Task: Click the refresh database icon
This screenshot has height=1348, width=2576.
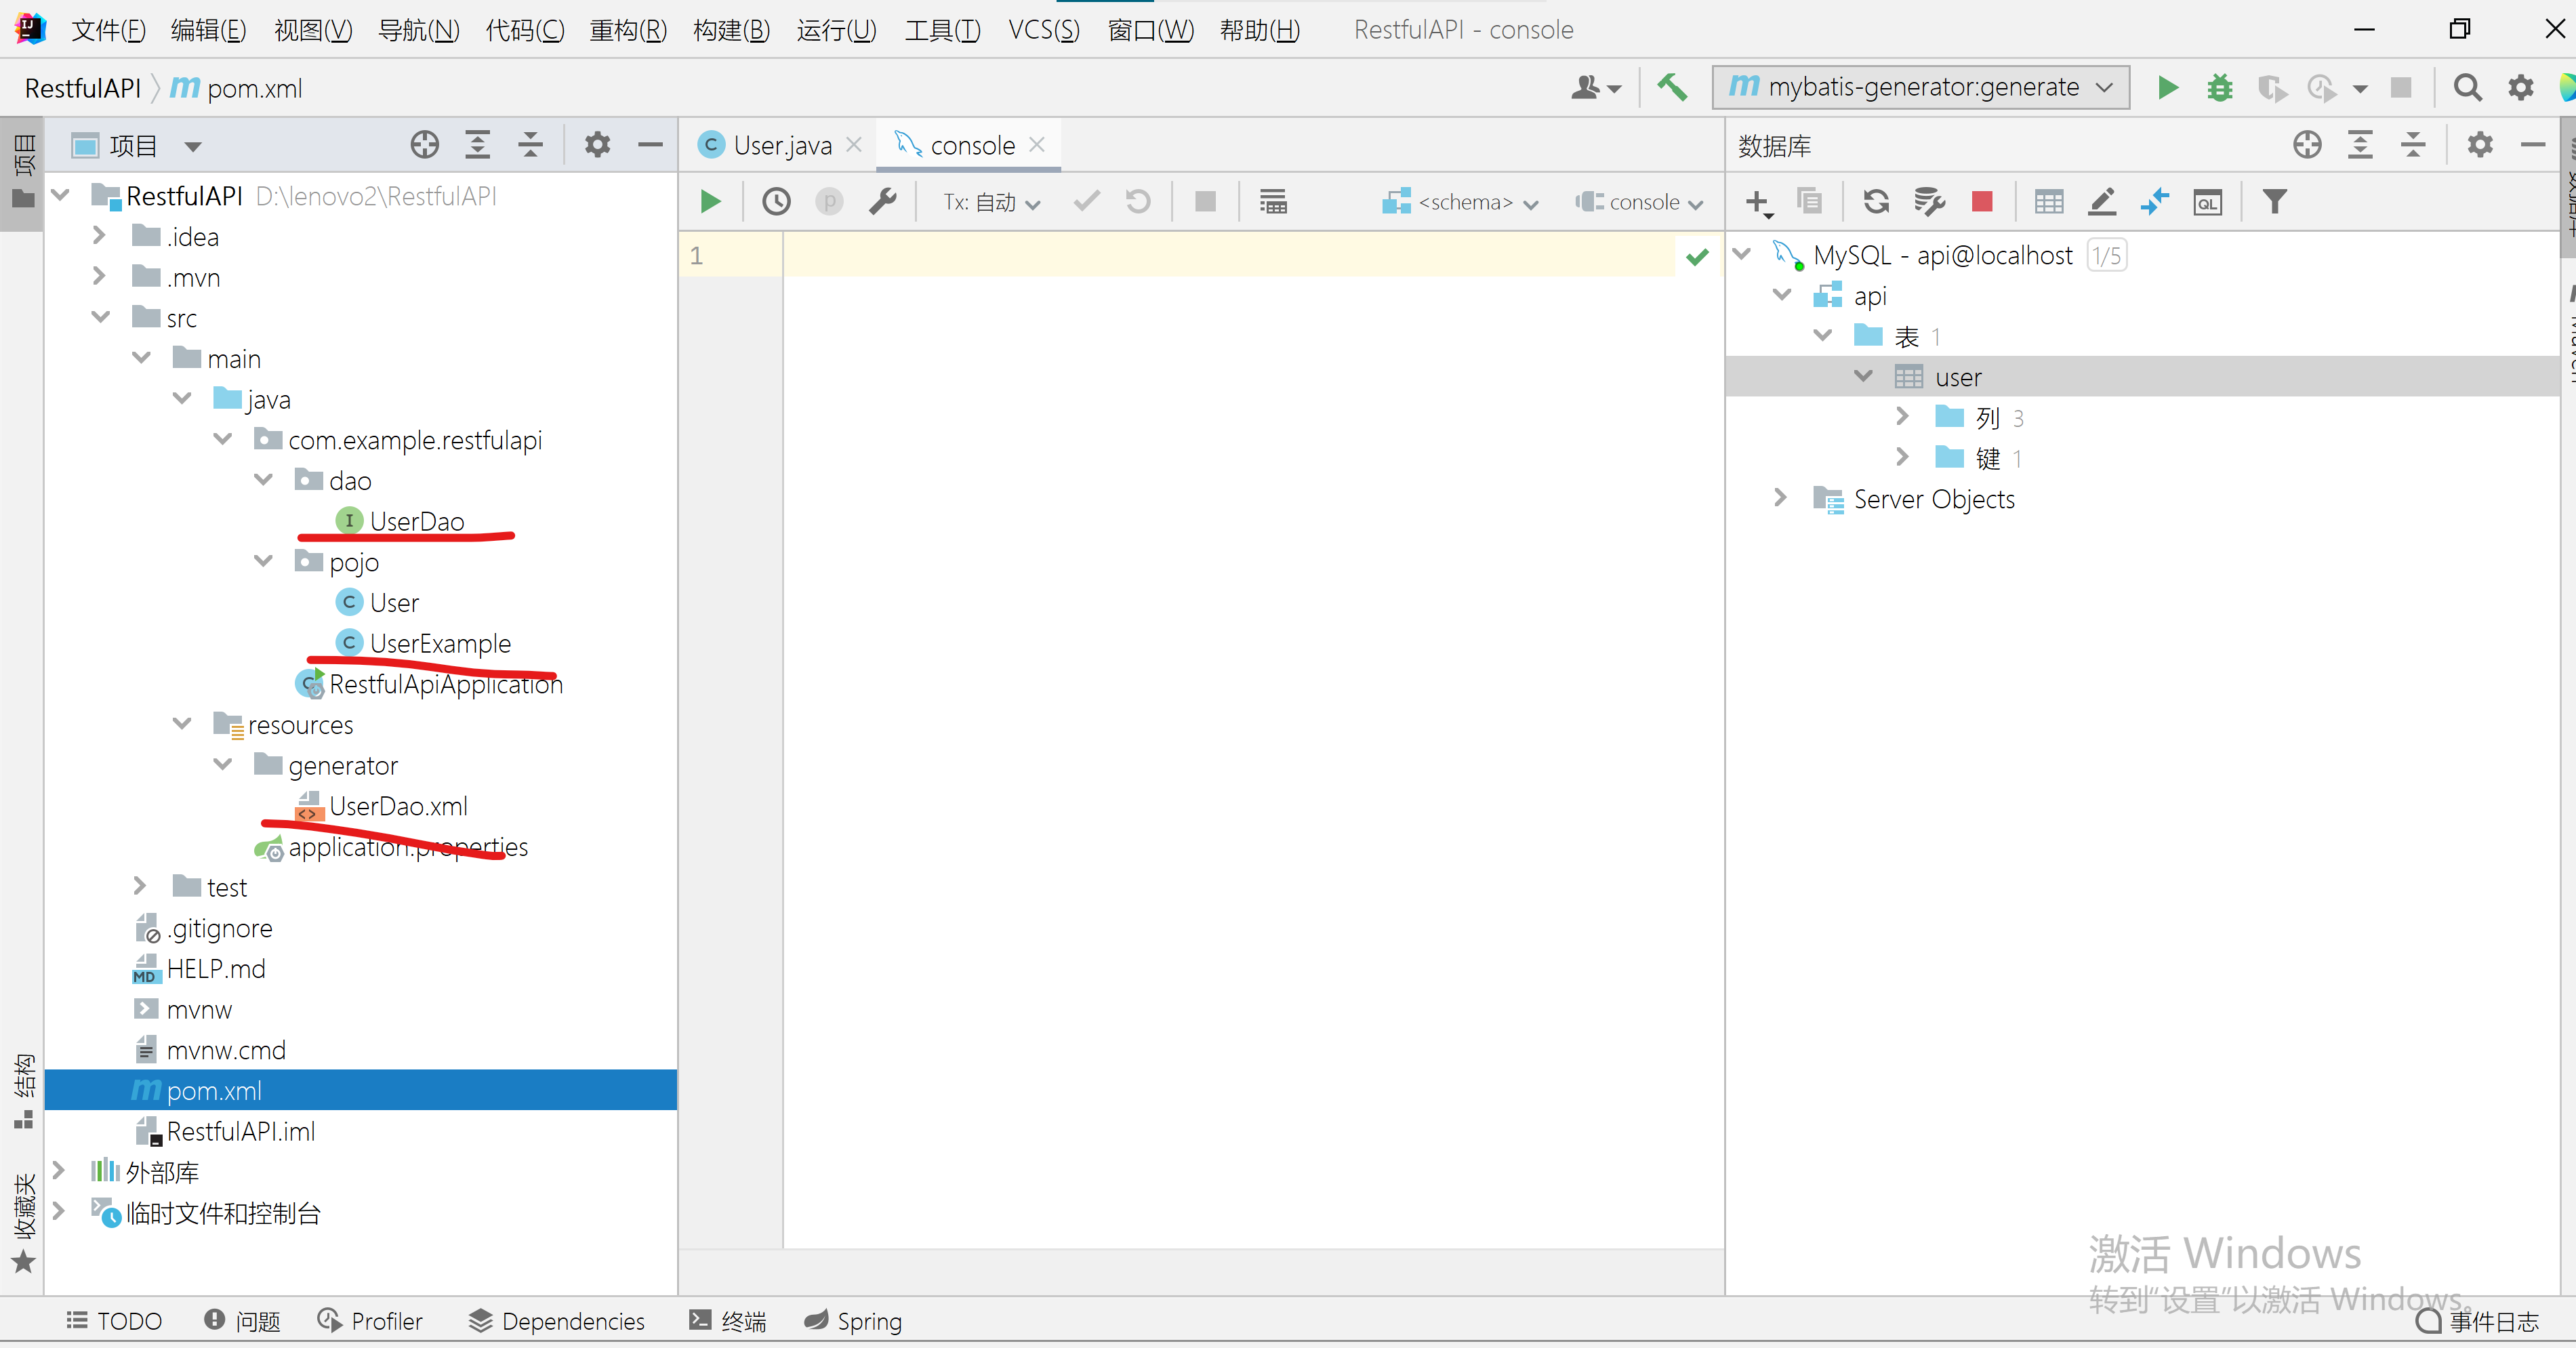Action: [1875, 202]
